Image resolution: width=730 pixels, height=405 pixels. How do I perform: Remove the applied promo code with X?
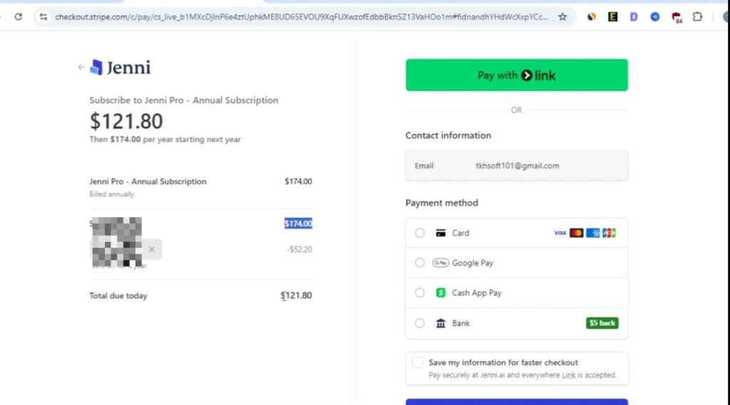pyautogui.click(x=152, y=249)
